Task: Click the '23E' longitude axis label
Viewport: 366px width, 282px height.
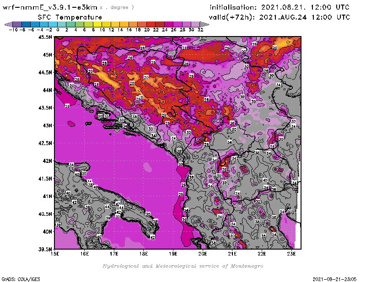Action: (x=291, y=254)
